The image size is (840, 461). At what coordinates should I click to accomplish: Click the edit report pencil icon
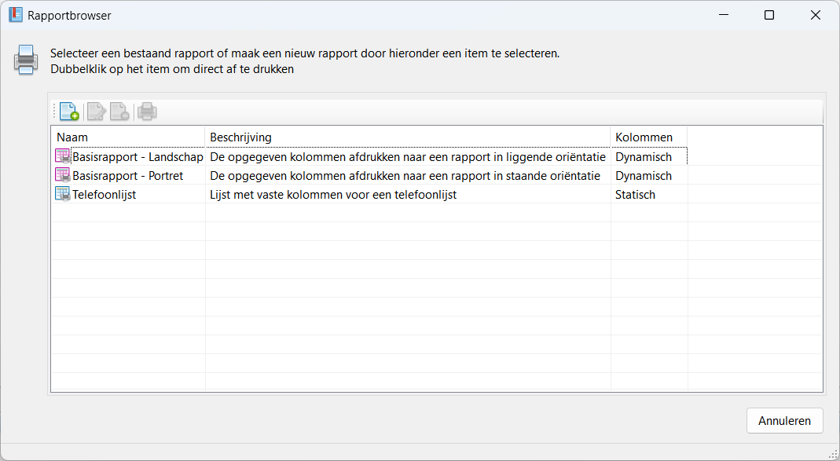point(96,112)
